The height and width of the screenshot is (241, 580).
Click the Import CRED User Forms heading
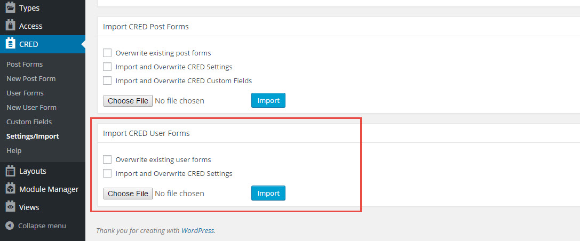146,133
